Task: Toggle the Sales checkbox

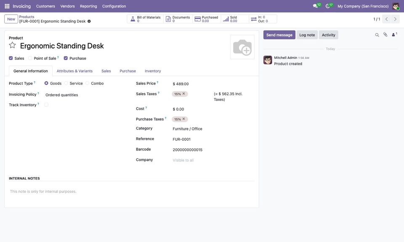Action: pos(11,58)
